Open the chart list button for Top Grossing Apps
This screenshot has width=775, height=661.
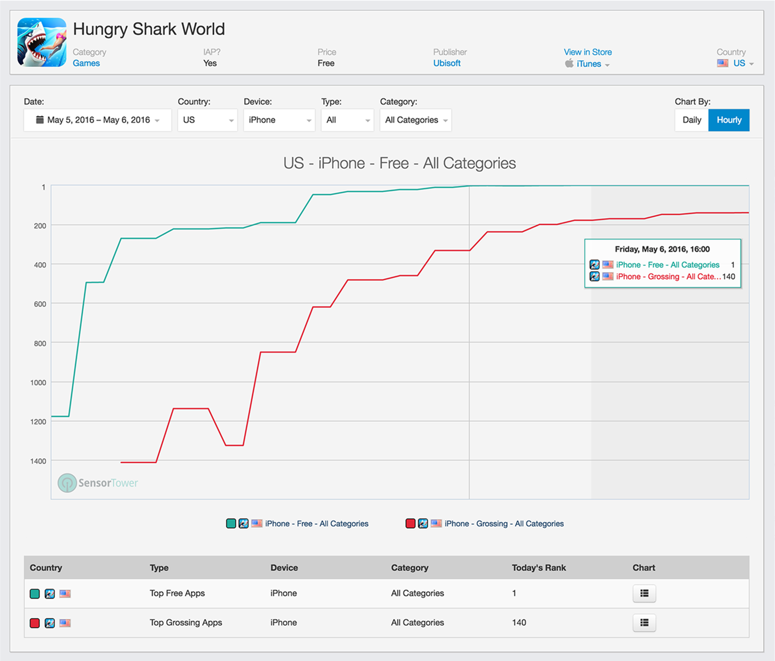point(644,623)
